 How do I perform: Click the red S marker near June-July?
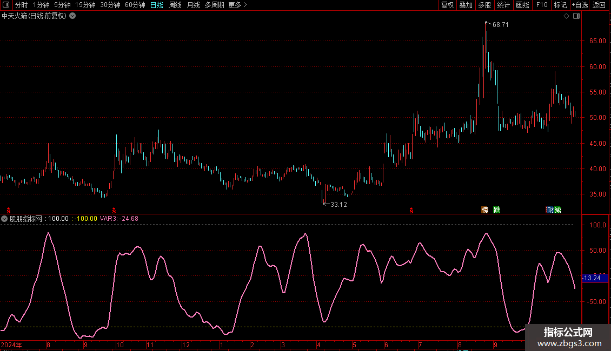[x=411, y=211]
